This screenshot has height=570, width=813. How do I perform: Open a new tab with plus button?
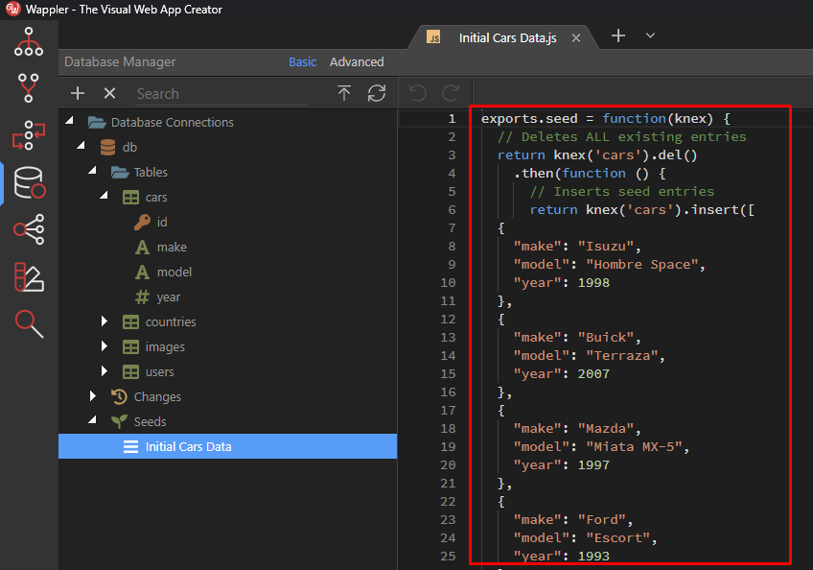pyautogui.click(x=618, y=36)
